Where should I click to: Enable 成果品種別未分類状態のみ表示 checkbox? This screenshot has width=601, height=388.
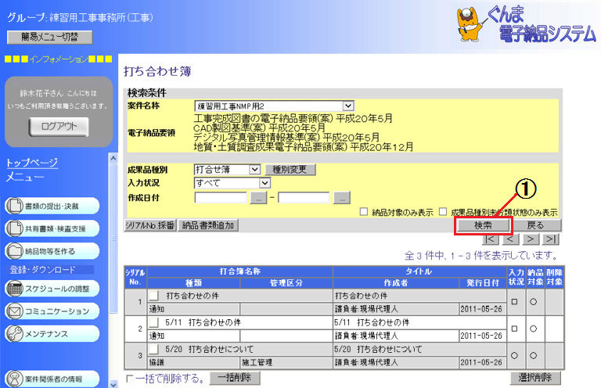443,211
